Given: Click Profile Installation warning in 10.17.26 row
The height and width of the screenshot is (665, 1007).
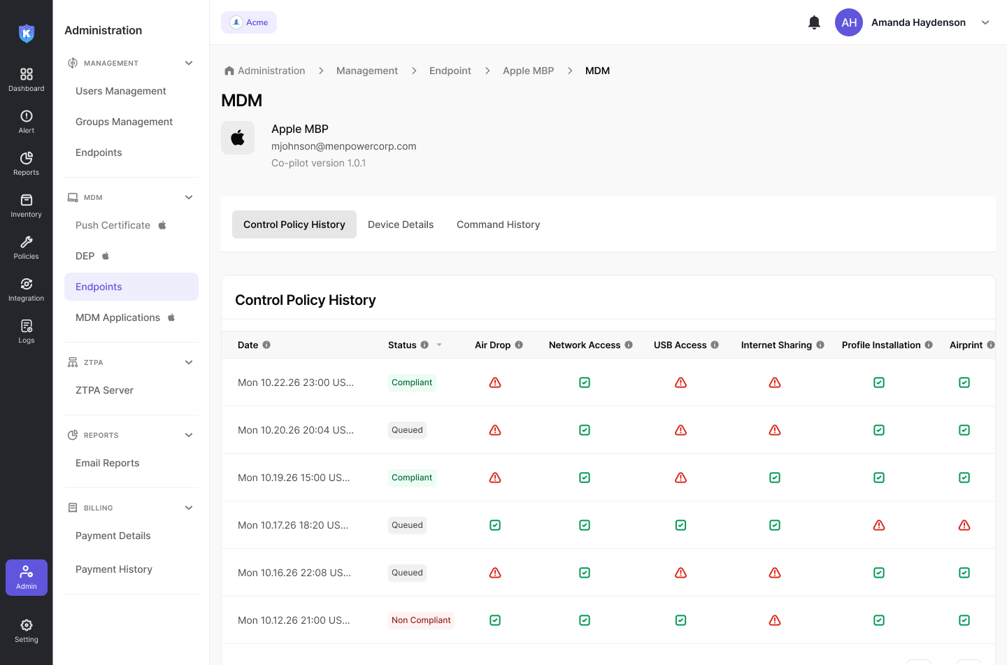Looking at the screenshot, I should 879,525.
